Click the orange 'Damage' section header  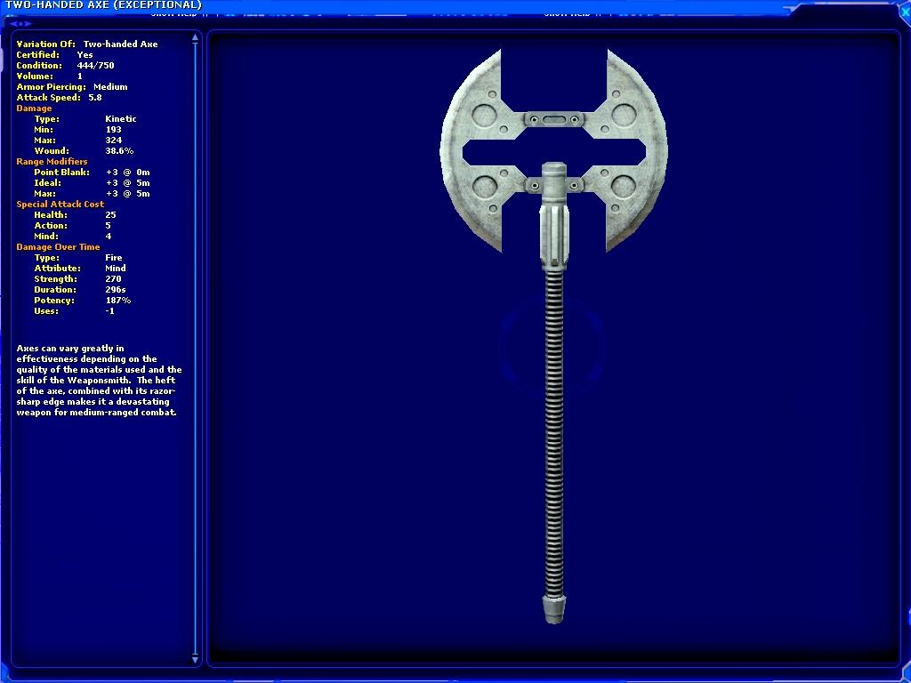coord(34,108)
